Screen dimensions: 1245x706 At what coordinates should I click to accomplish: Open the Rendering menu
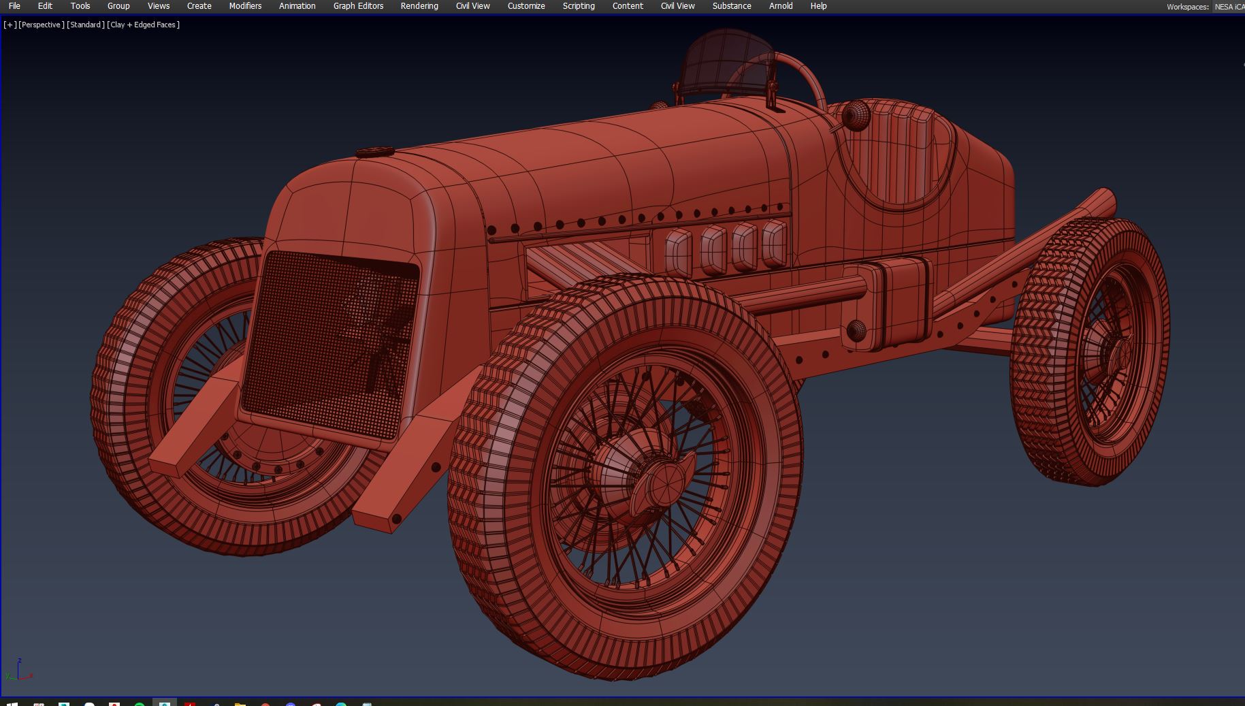click(x=419, y=6)
